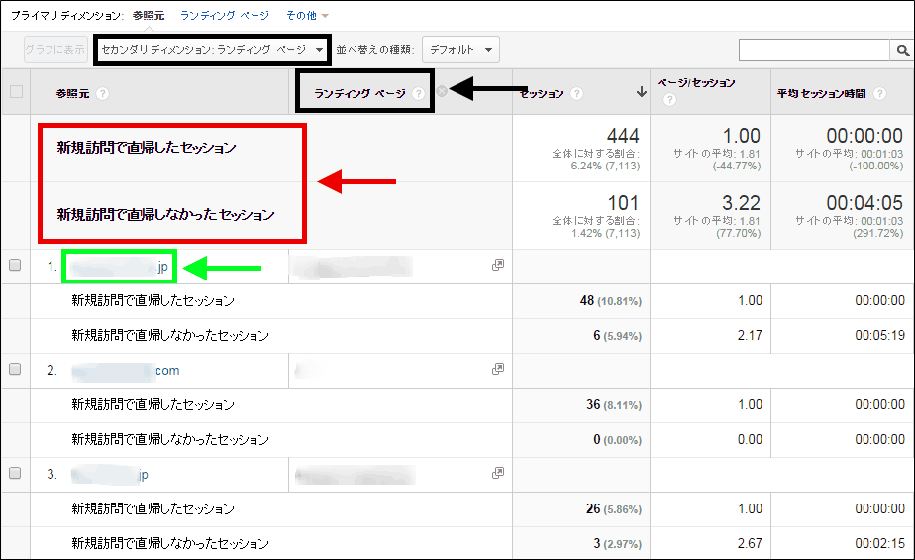915x560 pixels.
Task: Remove the ランディング ページ secondary dimension column
Action: point(442,92)
